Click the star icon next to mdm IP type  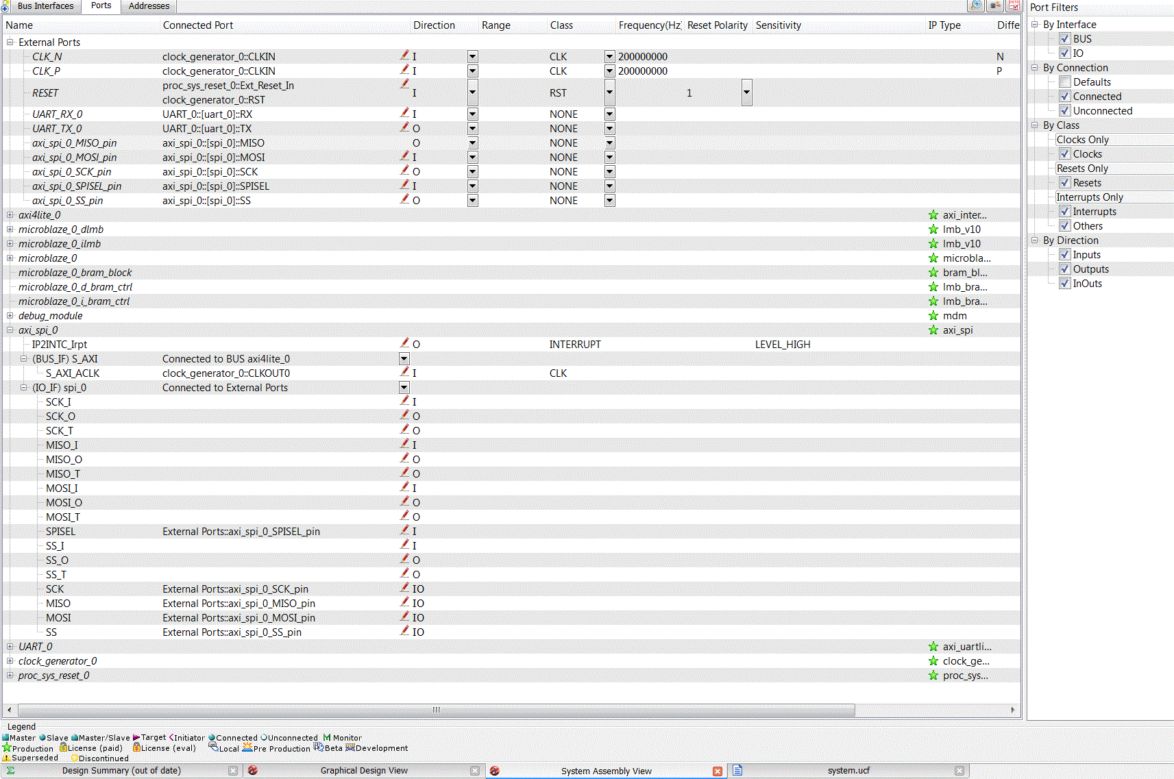point(933,316)
